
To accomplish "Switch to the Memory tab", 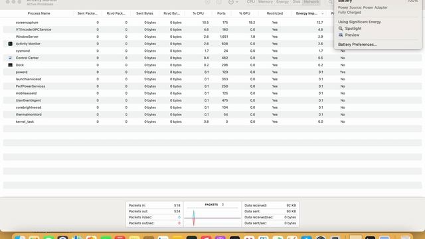I will tap(266, 2).
